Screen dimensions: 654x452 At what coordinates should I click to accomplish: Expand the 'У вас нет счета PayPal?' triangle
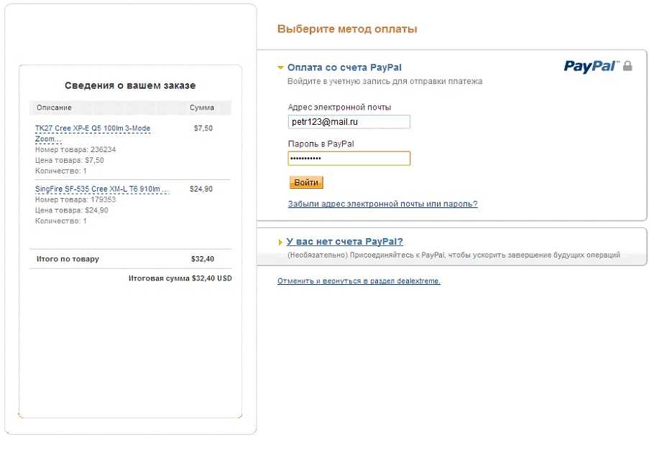click(x=280, y=243)
